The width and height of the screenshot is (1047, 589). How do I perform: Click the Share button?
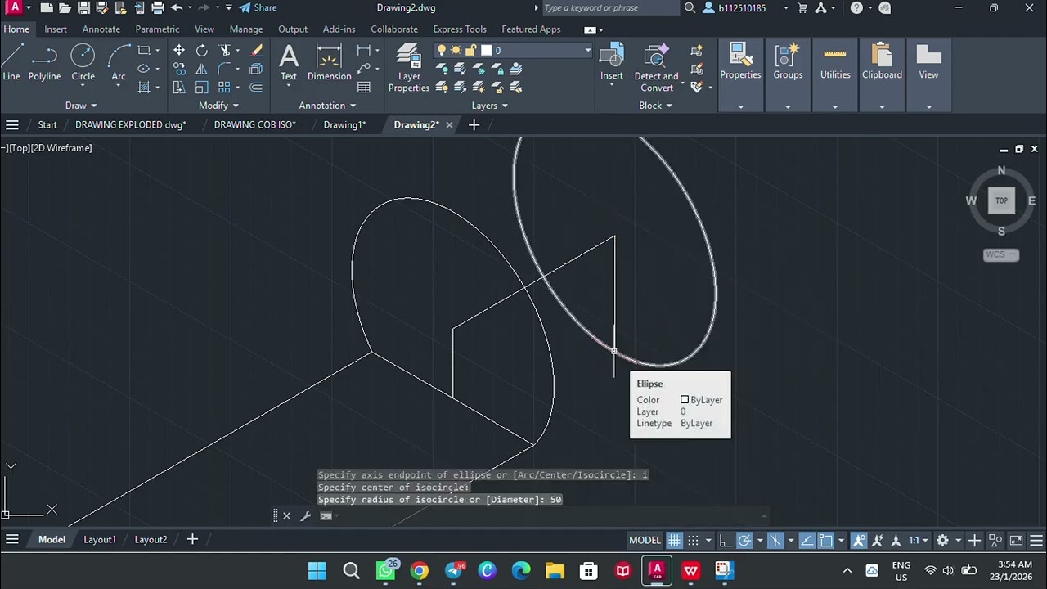258,8
